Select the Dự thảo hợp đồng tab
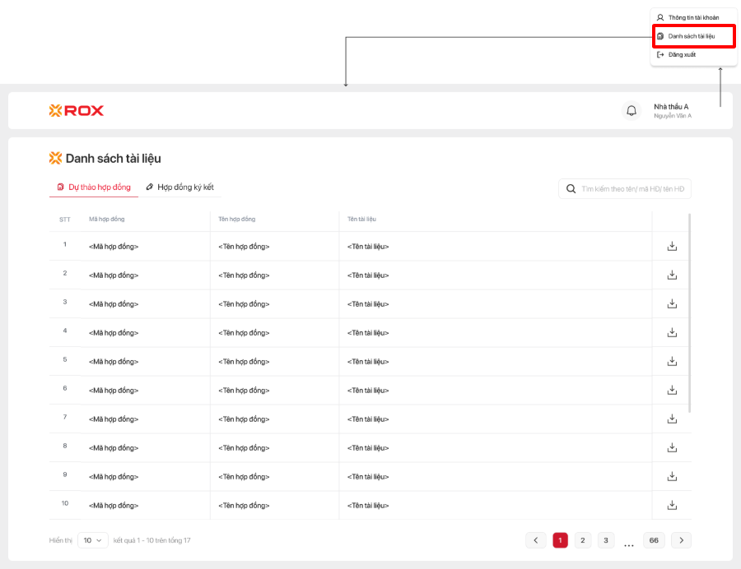Screen dimensions: 741x569 [94, 187]
